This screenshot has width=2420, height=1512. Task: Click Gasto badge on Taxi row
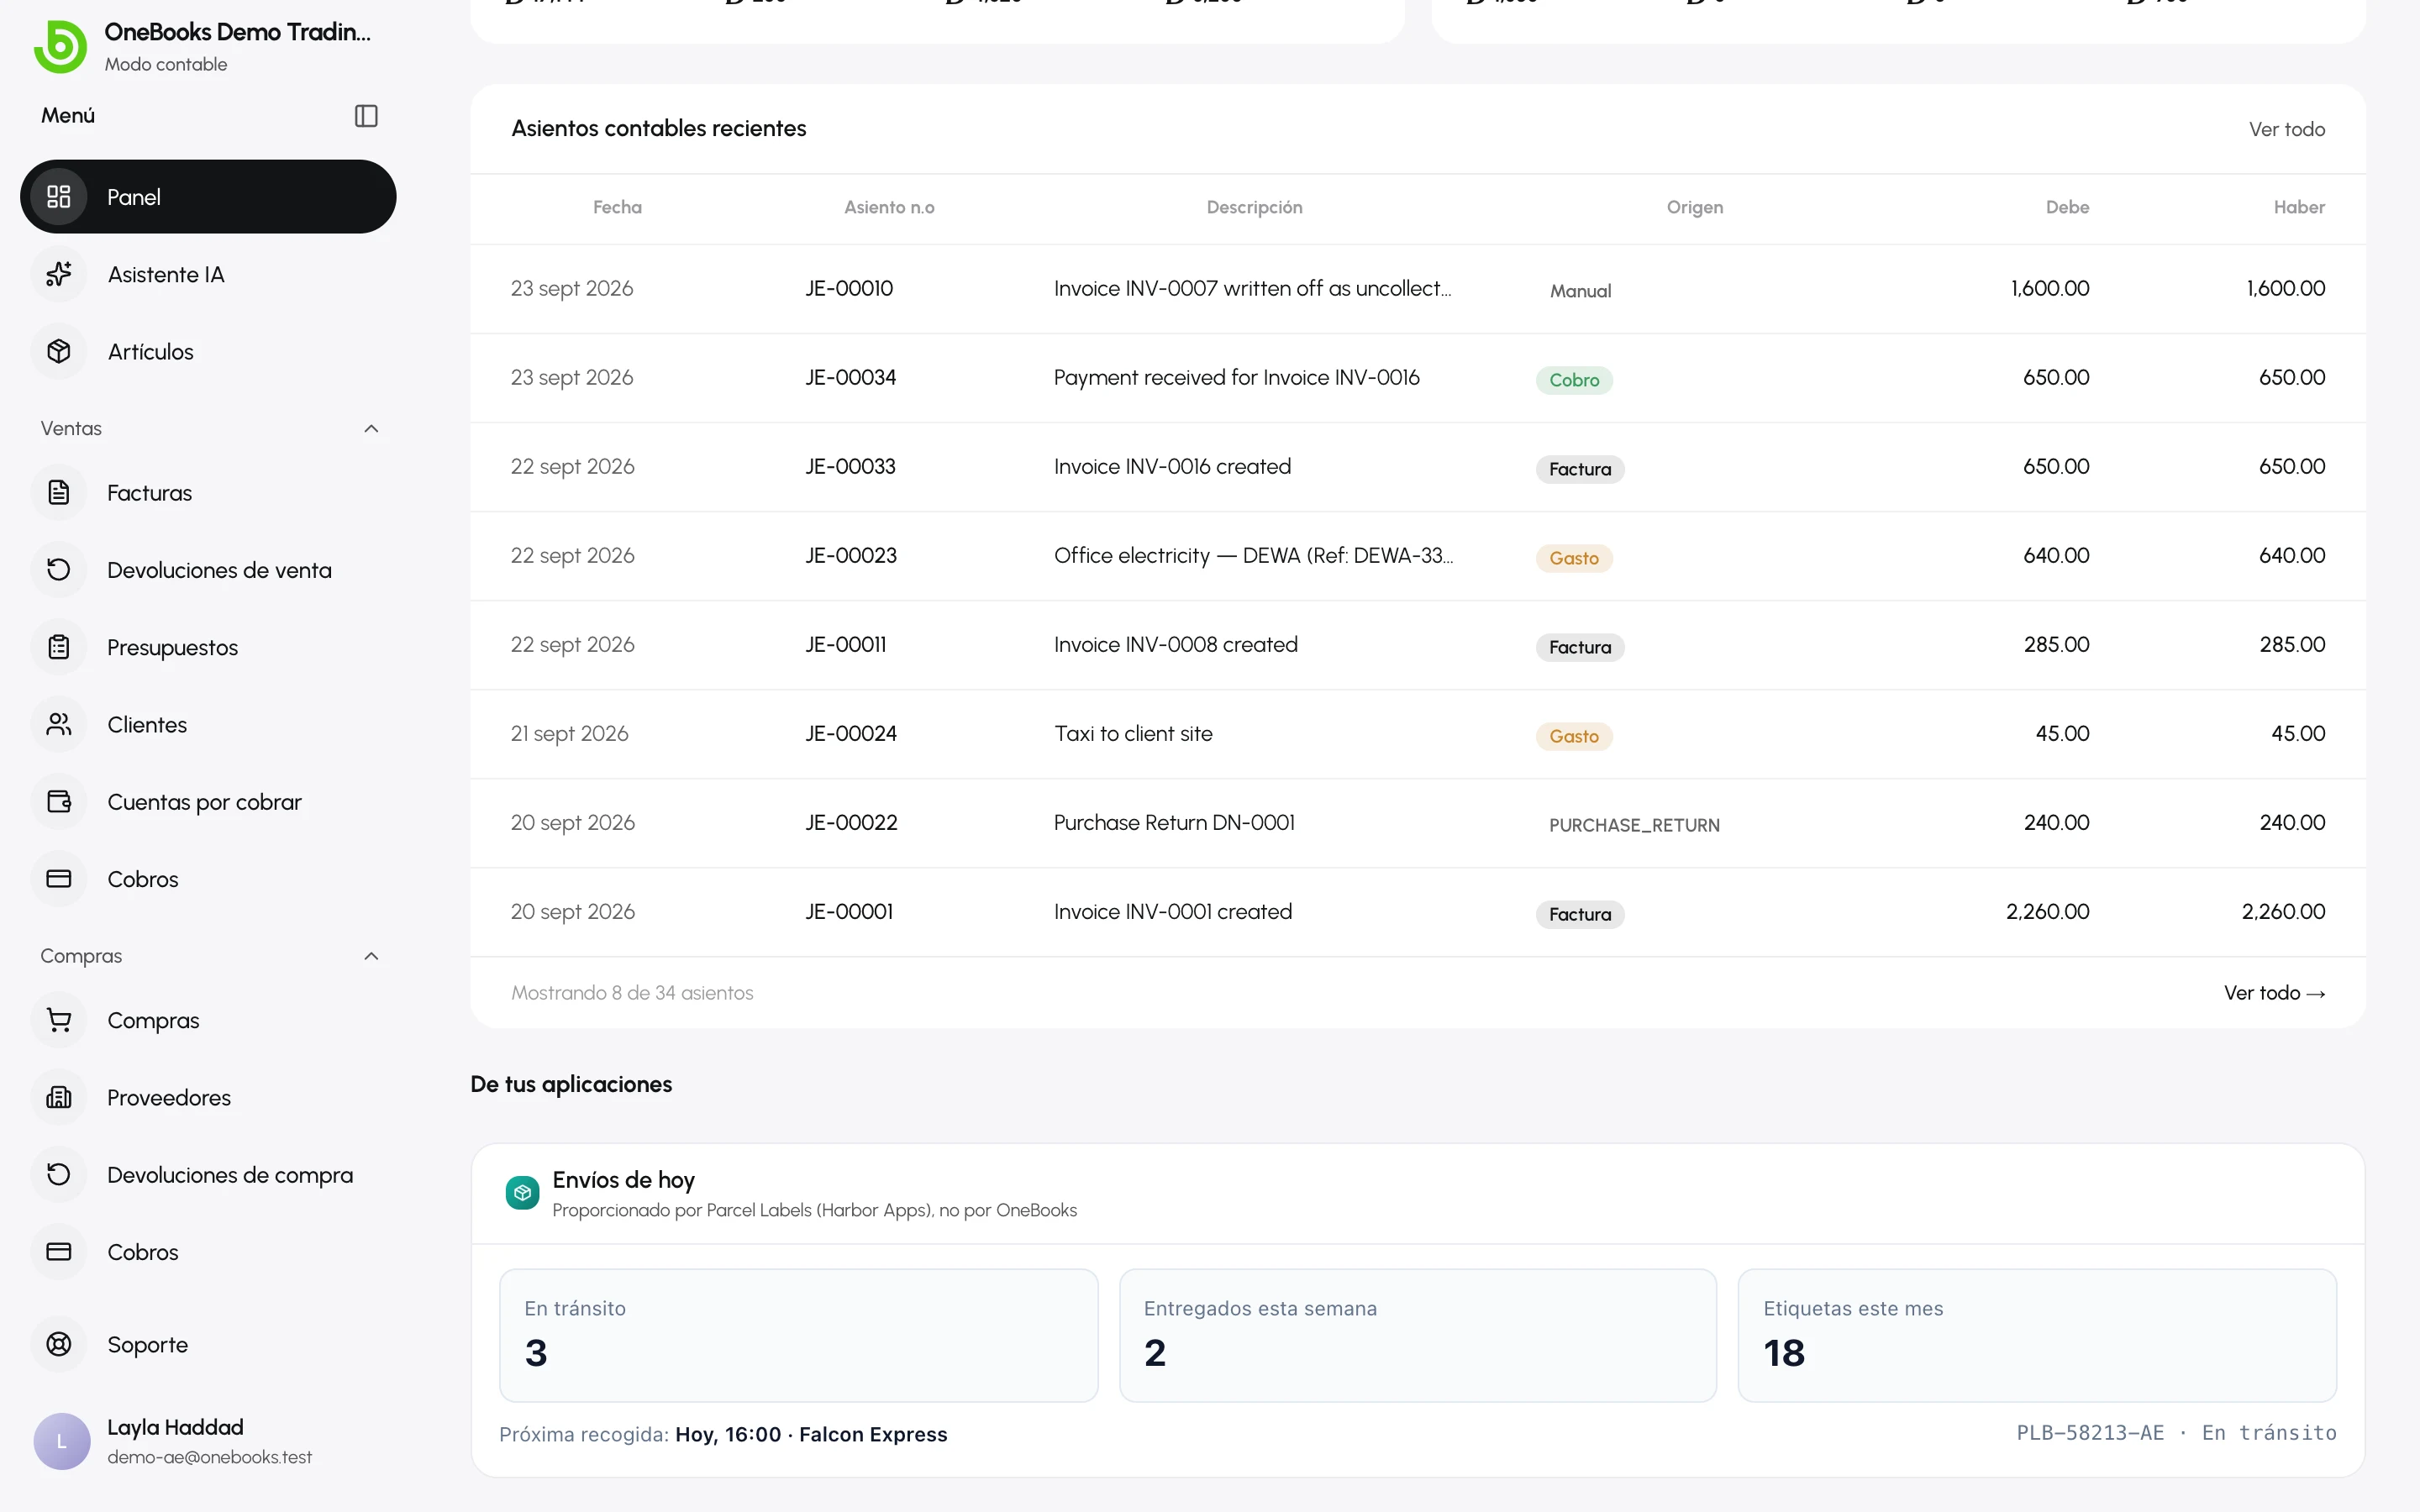tap(1574, 736)
